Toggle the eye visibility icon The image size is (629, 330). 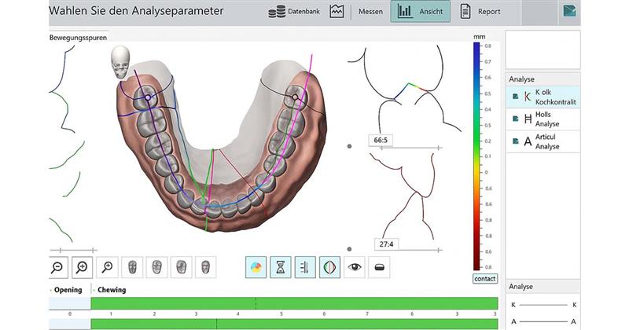click(x=355, y=267)
